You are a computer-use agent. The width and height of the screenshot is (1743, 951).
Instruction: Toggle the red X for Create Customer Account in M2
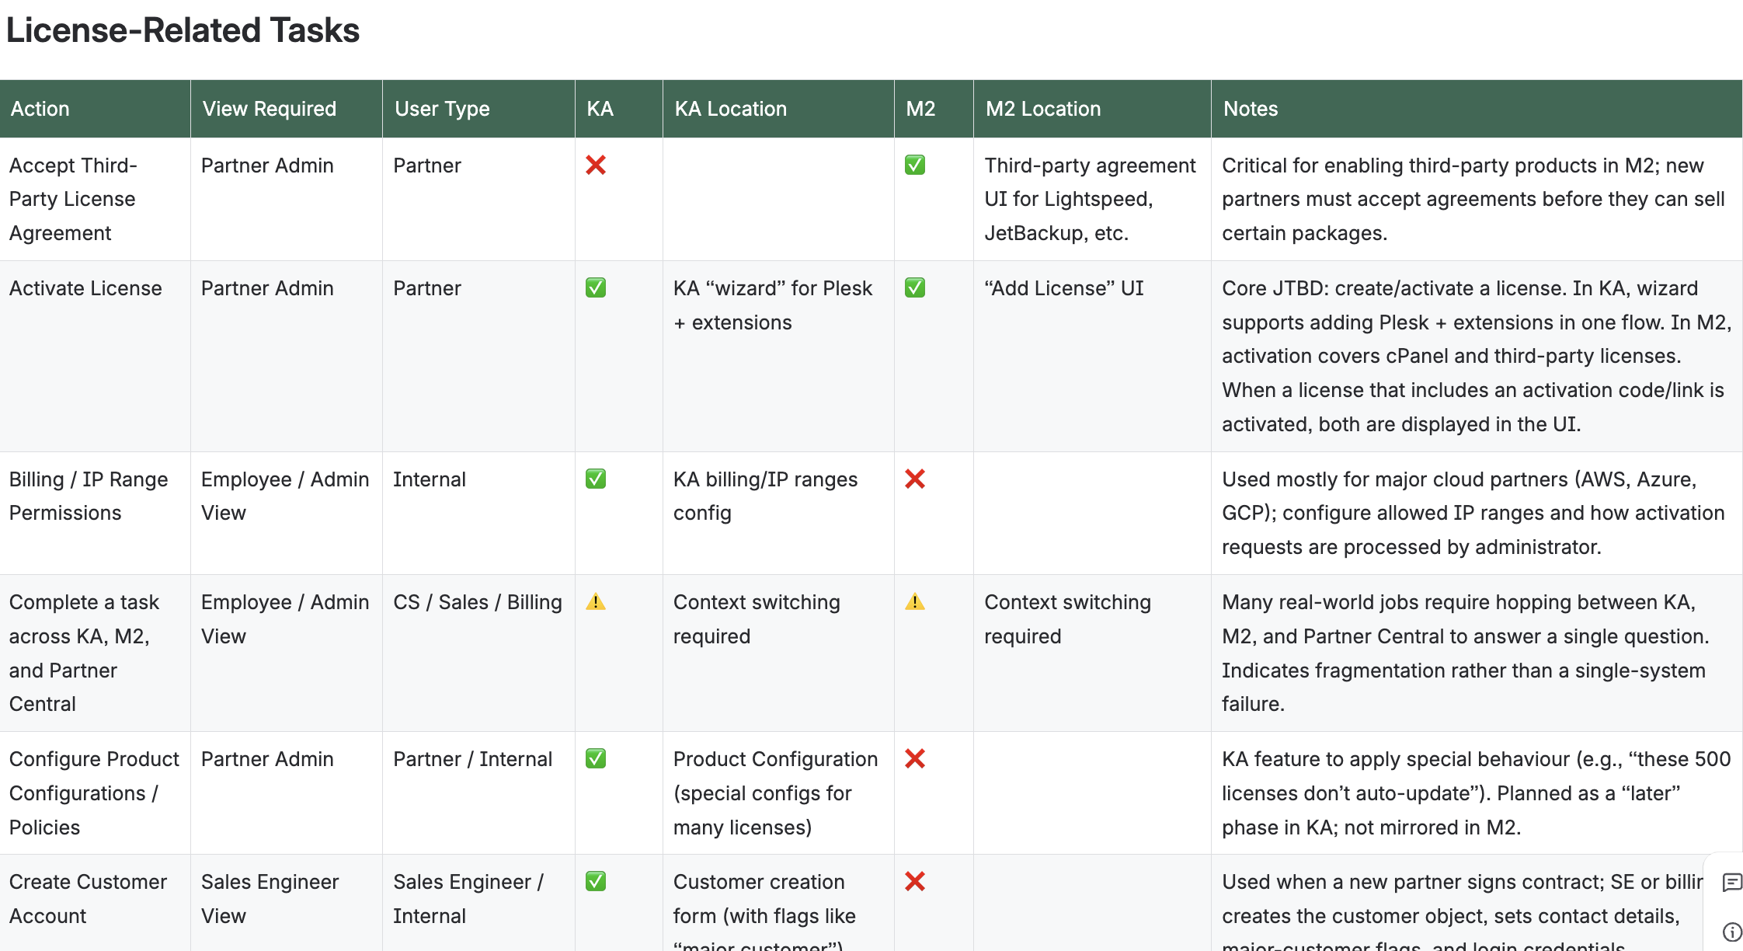(915, 882)
